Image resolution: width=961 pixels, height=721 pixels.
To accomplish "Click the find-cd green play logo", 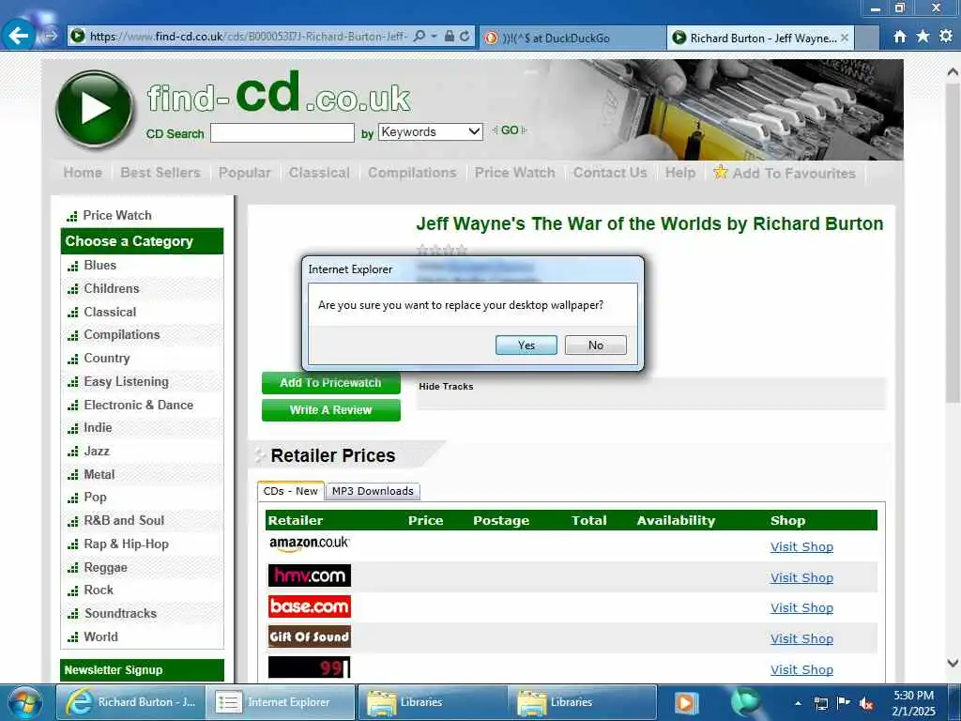I will [95, 109].
